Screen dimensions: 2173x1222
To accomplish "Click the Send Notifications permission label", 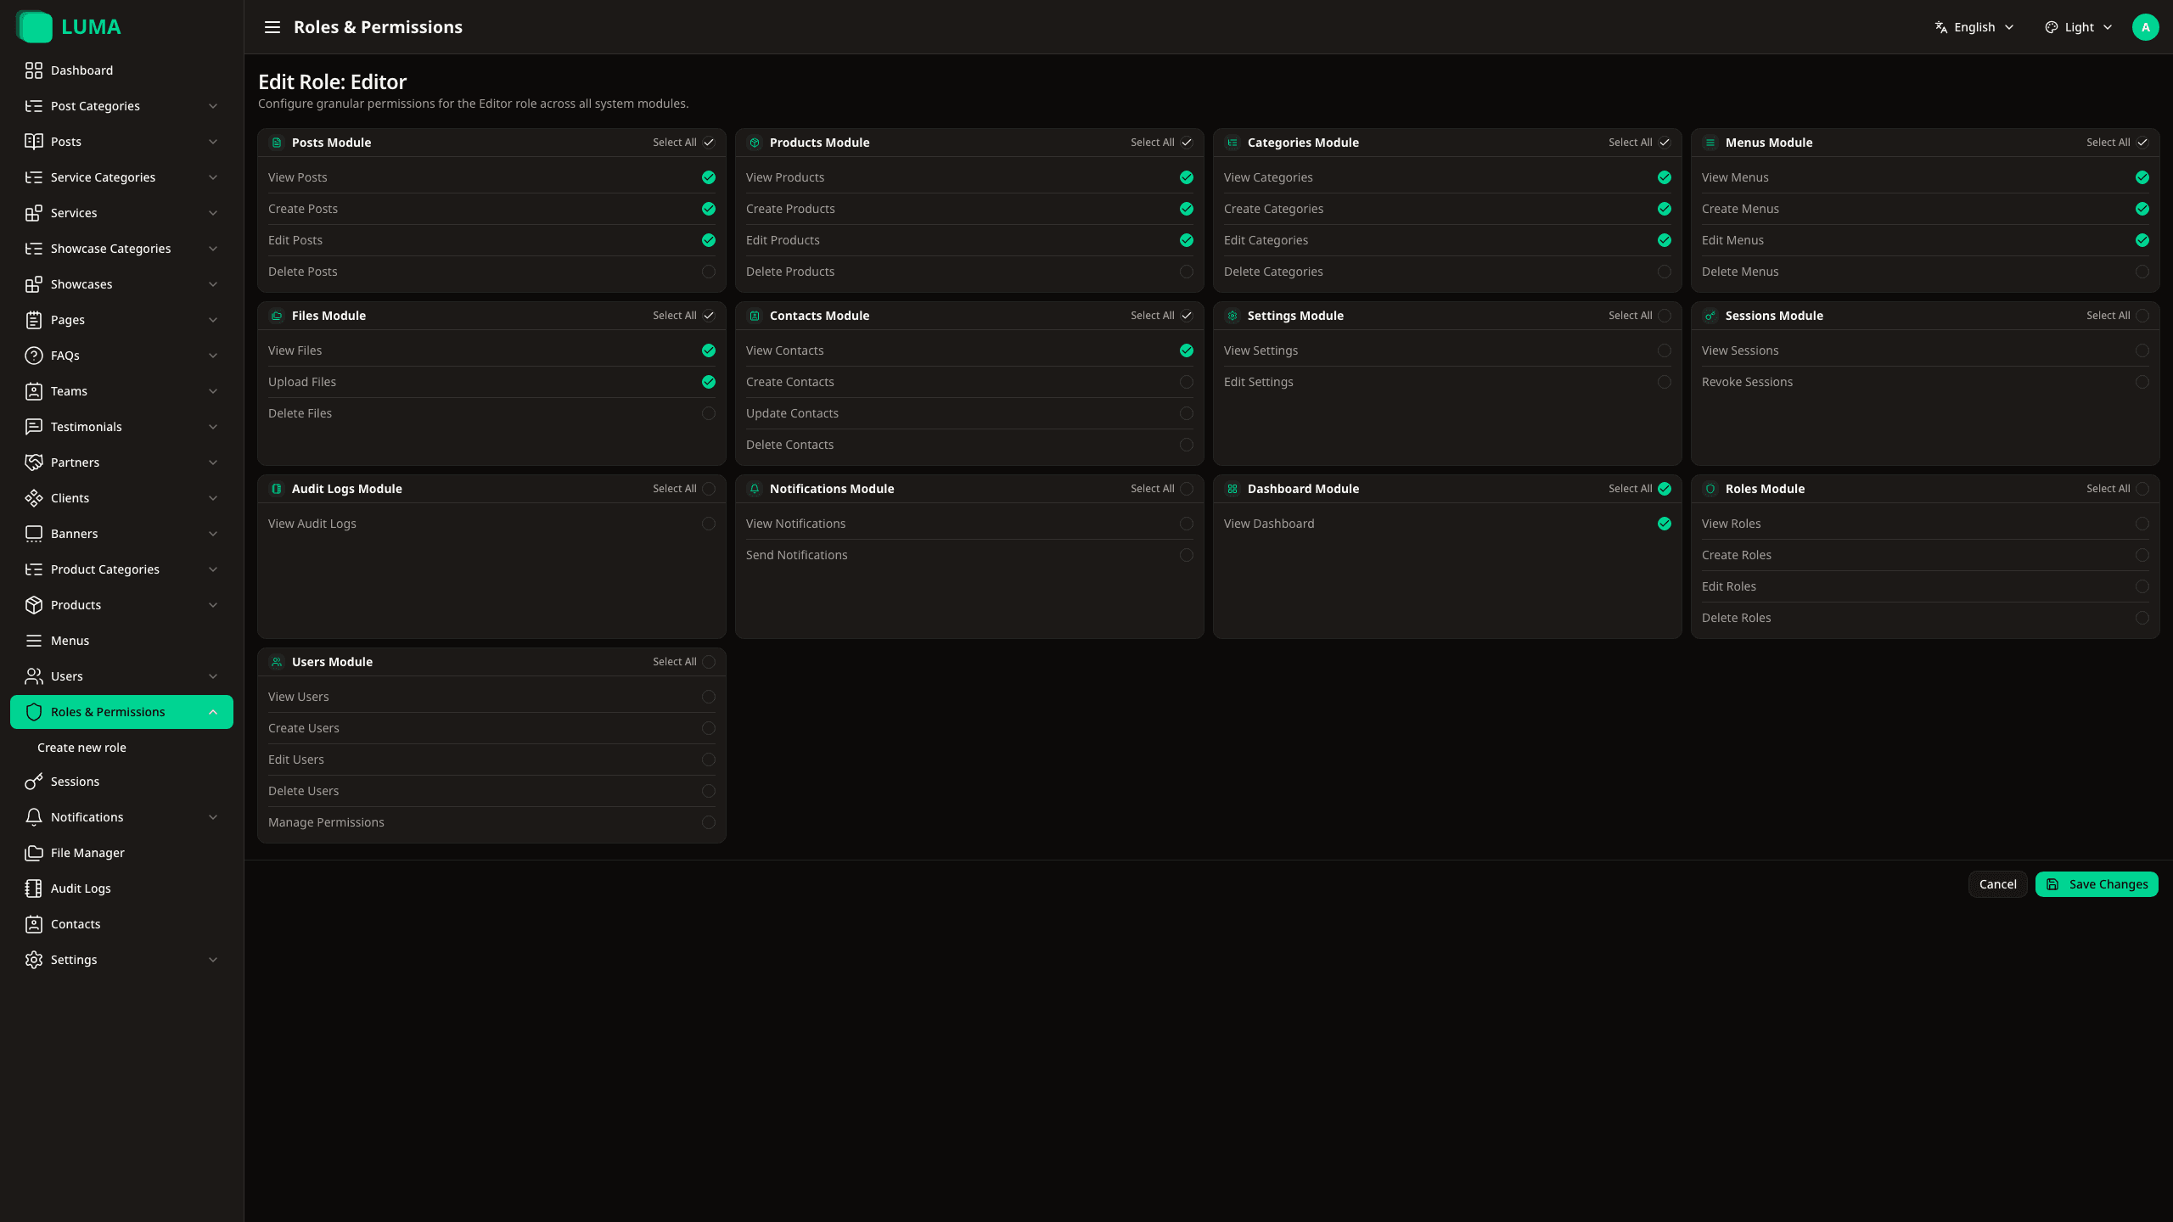I will (x=796, y=555).
